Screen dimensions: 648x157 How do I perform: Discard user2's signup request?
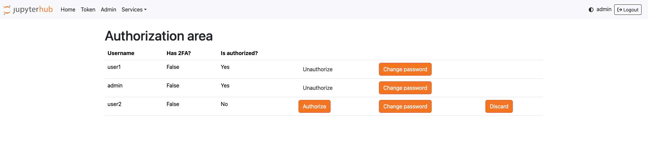coord(499,106)
